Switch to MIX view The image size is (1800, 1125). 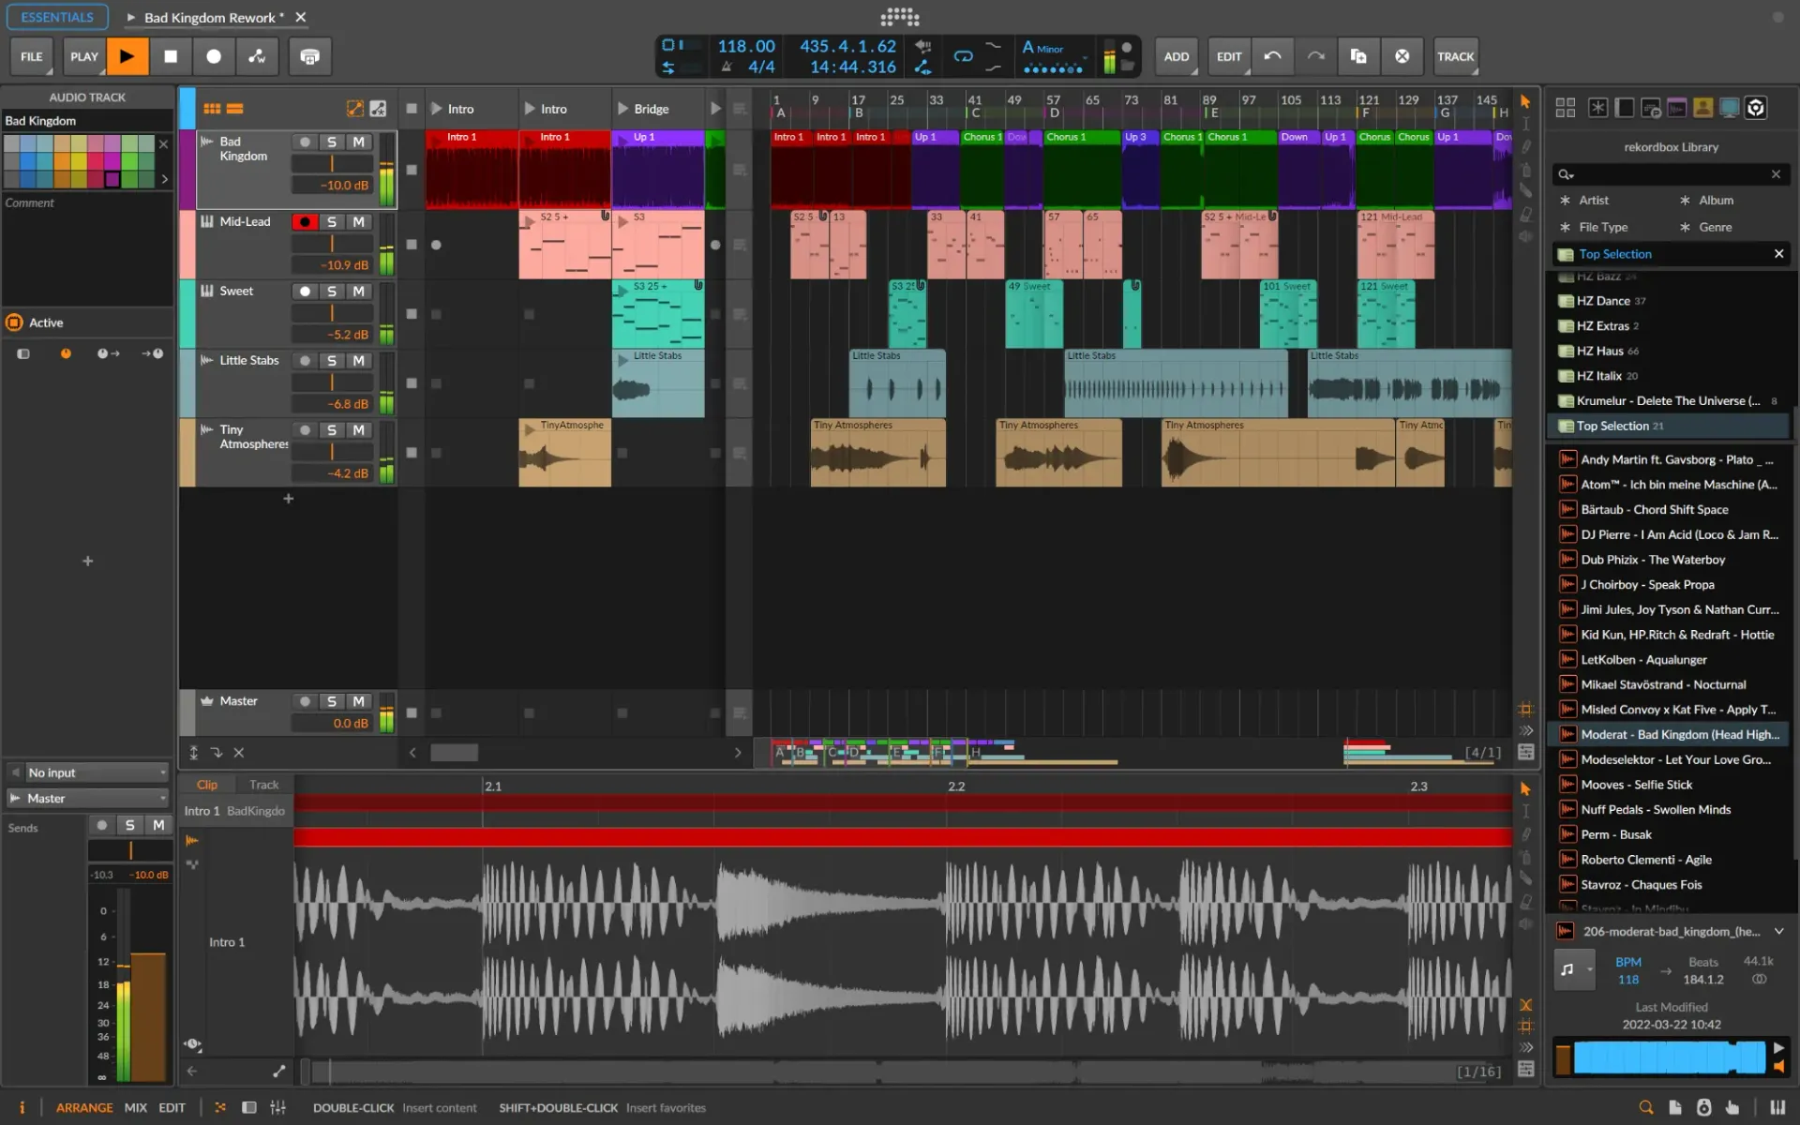click(136, 1107)
